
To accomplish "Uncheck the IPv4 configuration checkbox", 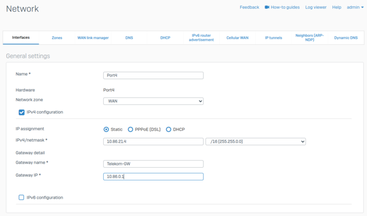I will [x=21, y=112].
